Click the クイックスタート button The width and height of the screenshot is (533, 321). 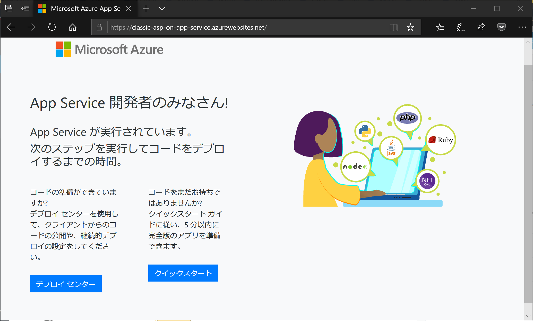click(x=183, y=273)
